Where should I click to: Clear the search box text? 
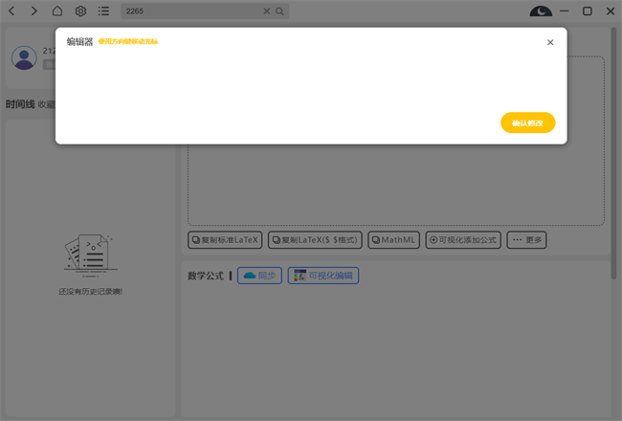tap(267, 11)
